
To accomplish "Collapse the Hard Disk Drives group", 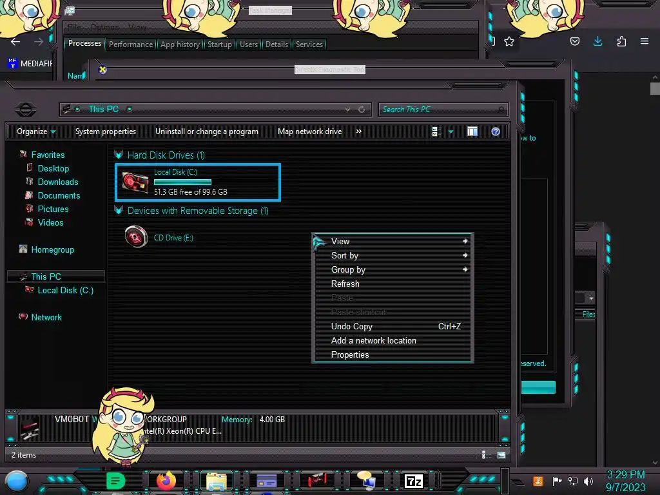I will tap(119, 155).
